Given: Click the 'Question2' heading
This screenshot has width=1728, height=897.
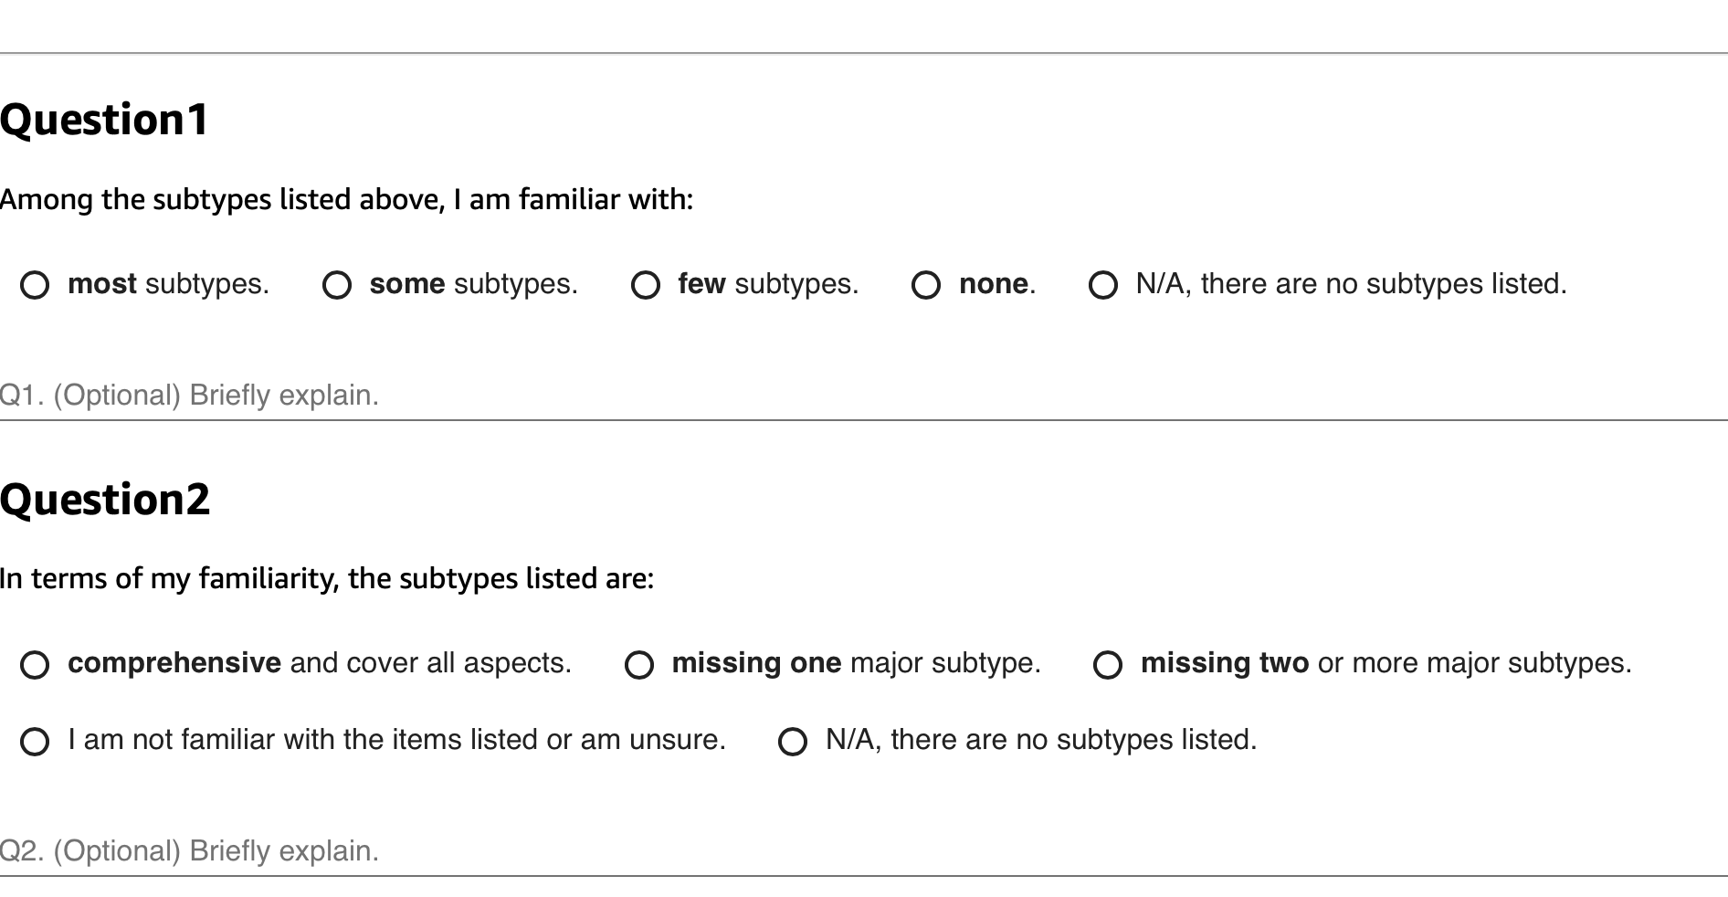Looking at the screenshot, I should (105, 500).
